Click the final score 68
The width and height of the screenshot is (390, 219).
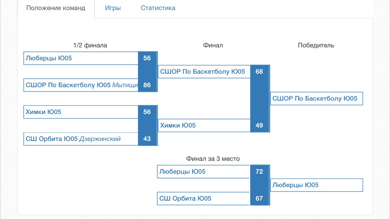click(259, 72)
